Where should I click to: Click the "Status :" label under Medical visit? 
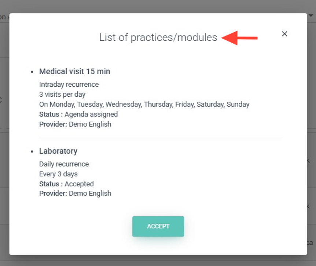(51, 114)
